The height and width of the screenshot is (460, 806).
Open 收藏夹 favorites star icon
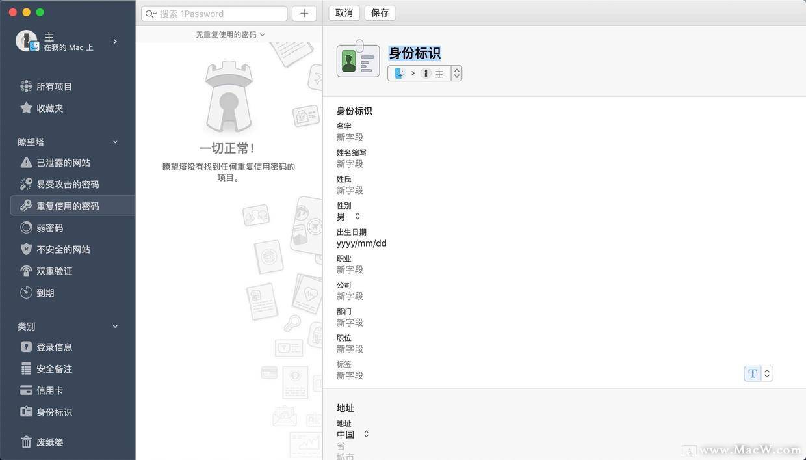26,108
